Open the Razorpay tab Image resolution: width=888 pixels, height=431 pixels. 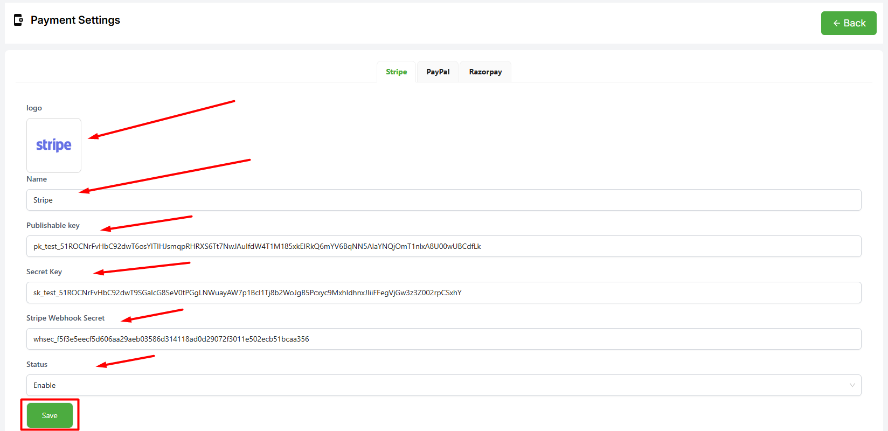pos(485,72)
